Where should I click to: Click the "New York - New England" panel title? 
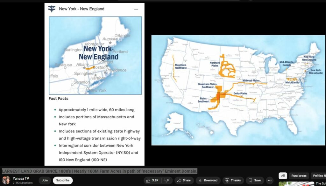pyautogui.click(x=82, y=9)
